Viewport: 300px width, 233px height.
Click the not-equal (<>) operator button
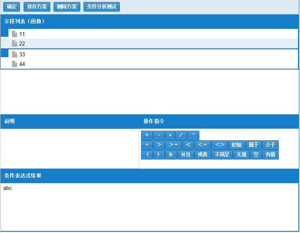pos(219,145)
